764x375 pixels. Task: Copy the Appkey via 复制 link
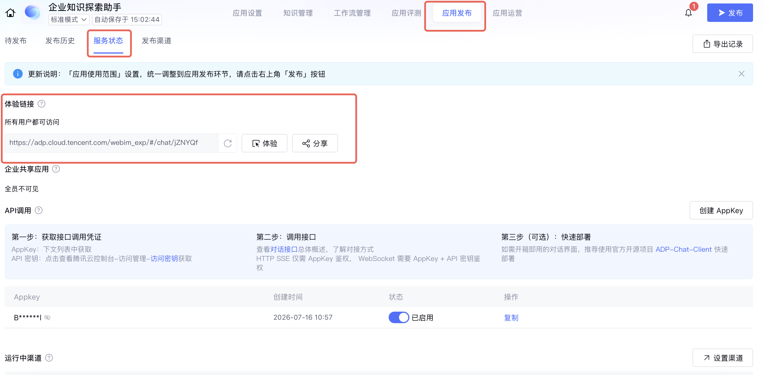point(511,317)
